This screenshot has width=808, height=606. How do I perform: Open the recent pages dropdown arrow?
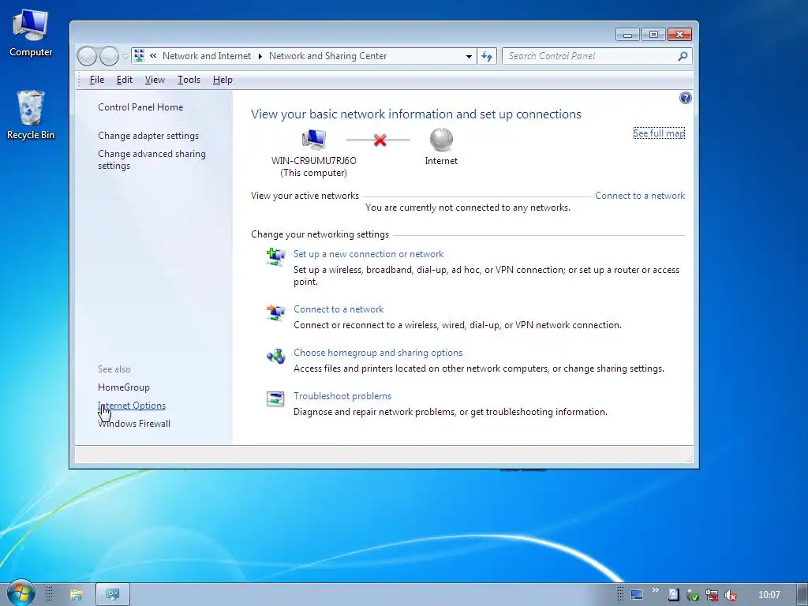pyautogui.click(x=125, y=56)
